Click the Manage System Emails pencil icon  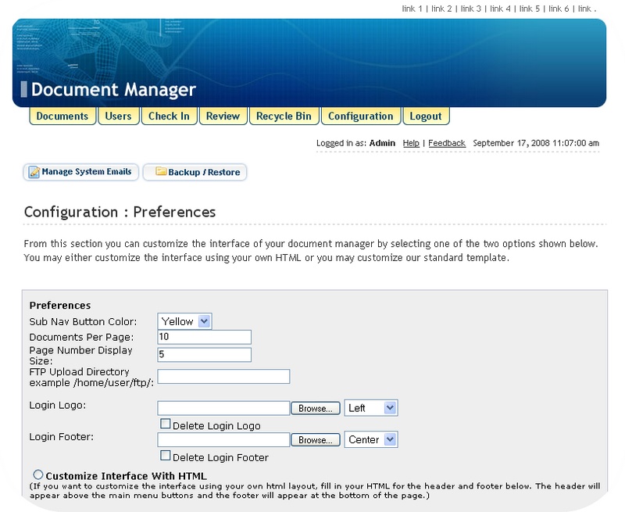pos(34,172)
